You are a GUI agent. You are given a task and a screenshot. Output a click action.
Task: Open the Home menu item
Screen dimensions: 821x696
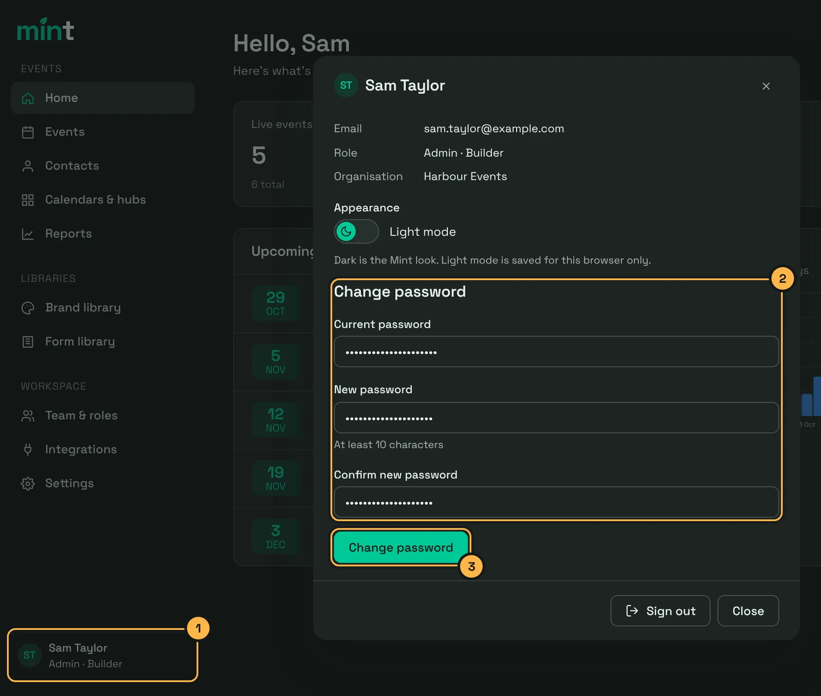pyautogui.click(x=103, y=98)
